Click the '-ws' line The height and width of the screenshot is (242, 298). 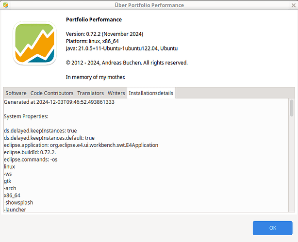[x=8, y=174]
